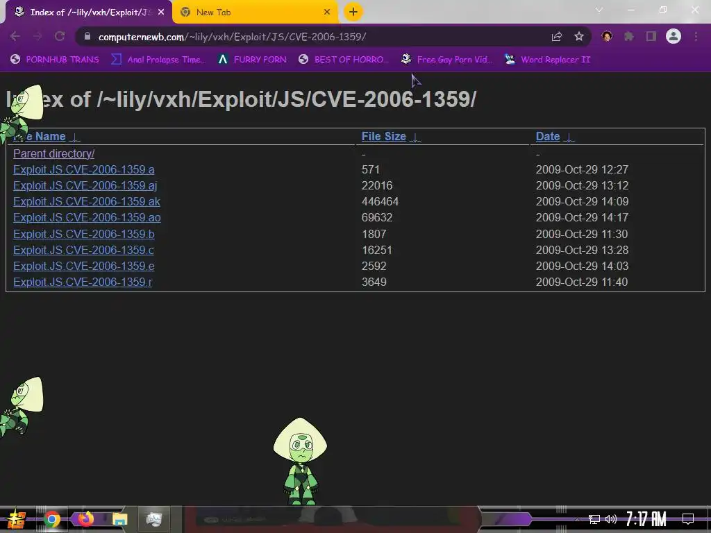Open the notification center icon
711x533 pixels.
(x=688, y=519)
